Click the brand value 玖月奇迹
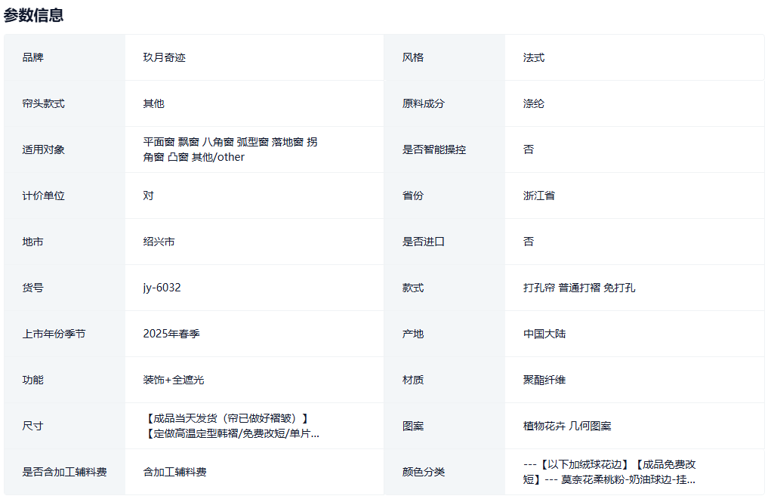The image size is (771, 499). [x=164, y=57]
